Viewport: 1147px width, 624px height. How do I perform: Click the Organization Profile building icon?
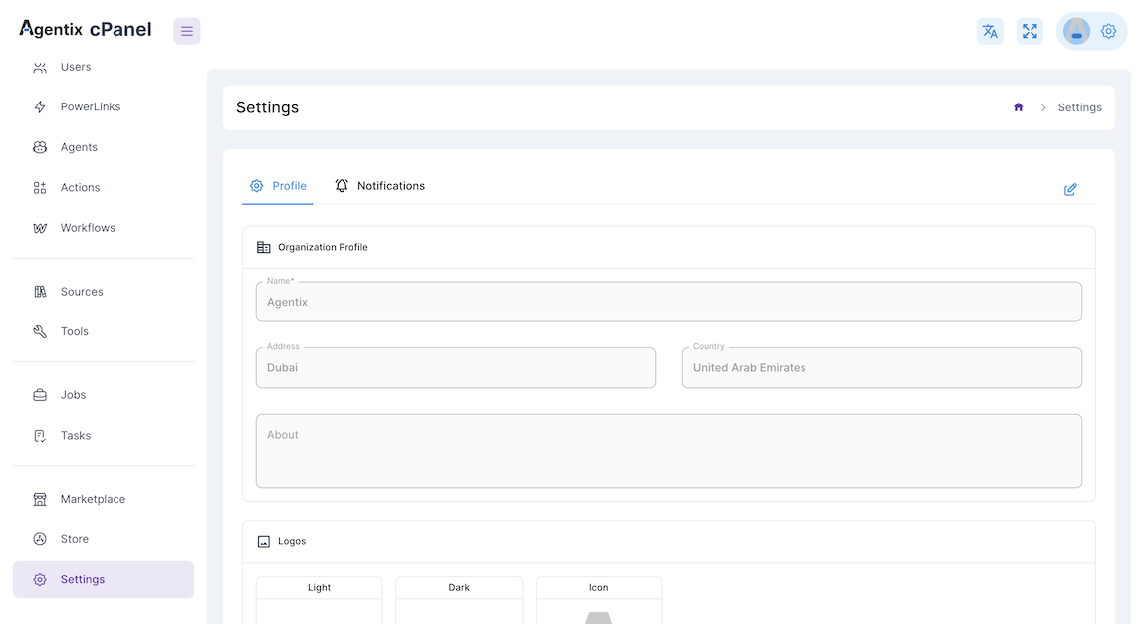coord(263,247)
